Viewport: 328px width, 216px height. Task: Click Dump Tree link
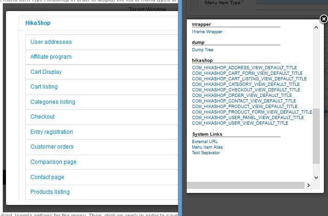(x=203, y=50)
